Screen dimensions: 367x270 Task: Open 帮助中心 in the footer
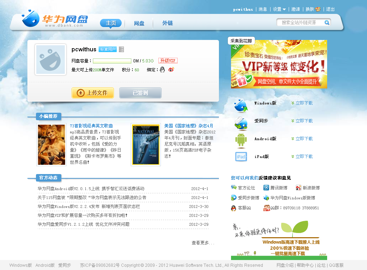305,265
